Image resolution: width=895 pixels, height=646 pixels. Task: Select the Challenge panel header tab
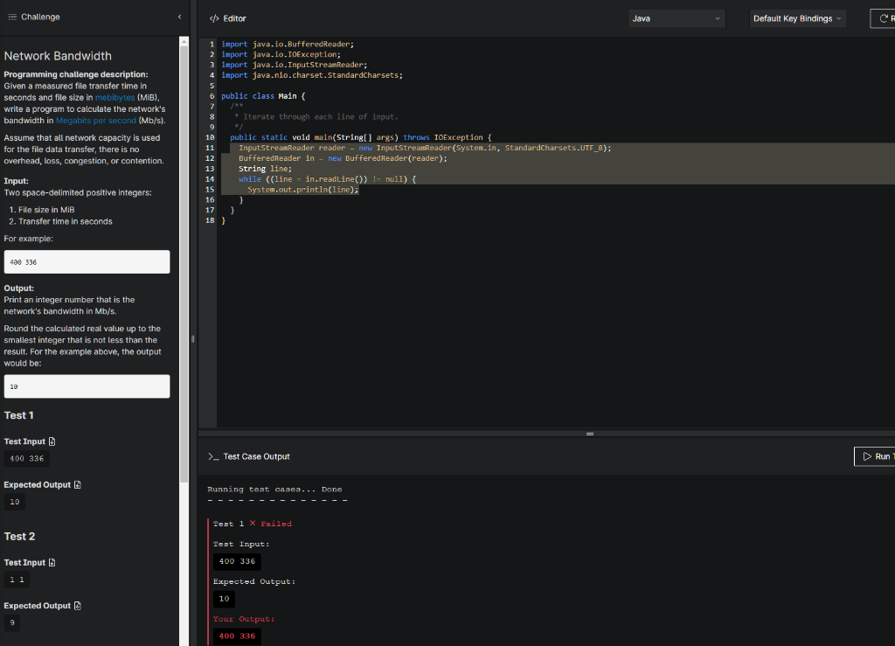[37, 16]
